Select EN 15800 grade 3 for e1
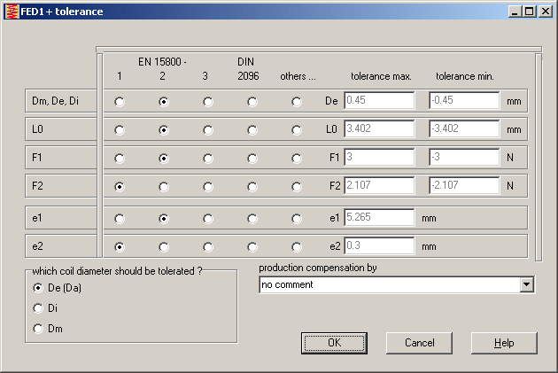 [x=208, y=218]
